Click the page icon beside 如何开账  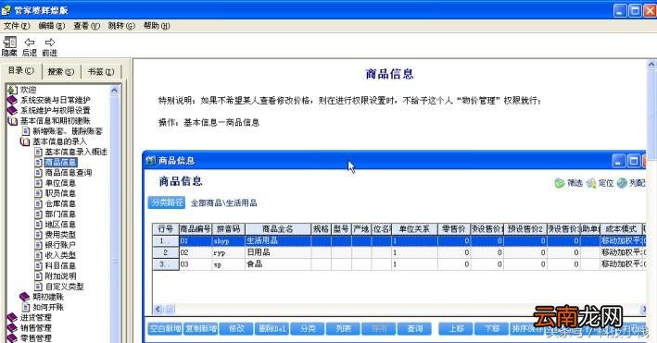[26, 307]
